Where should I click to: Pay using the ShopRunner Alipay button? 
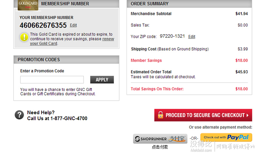pyautogui.click(x=160, y=139)
